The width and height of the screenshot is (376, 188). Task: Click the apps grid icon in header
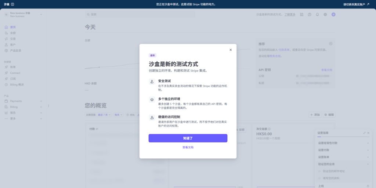click(x=302, y=15)
